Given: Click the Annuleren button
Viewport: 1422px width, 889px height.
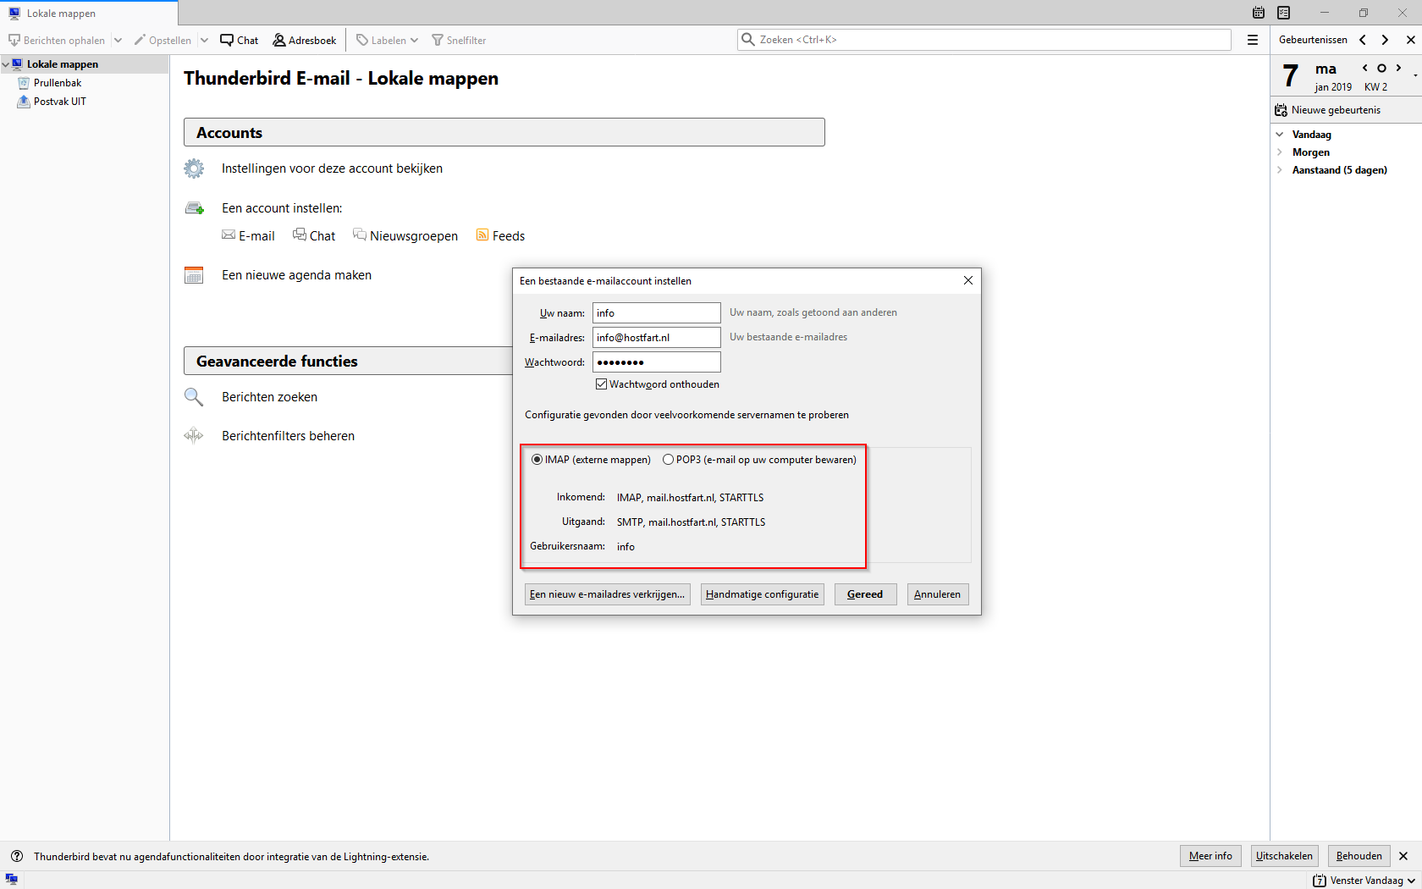Looking at the screenshot, I should tap(938, 594).
